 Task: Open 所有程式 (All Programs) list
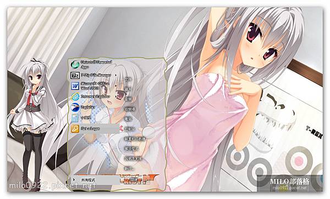95,180
